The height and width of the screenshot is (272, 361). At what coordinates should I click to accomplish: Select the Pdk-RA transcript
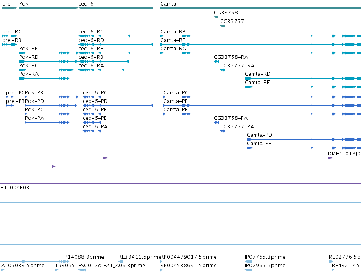coord(44,78)
